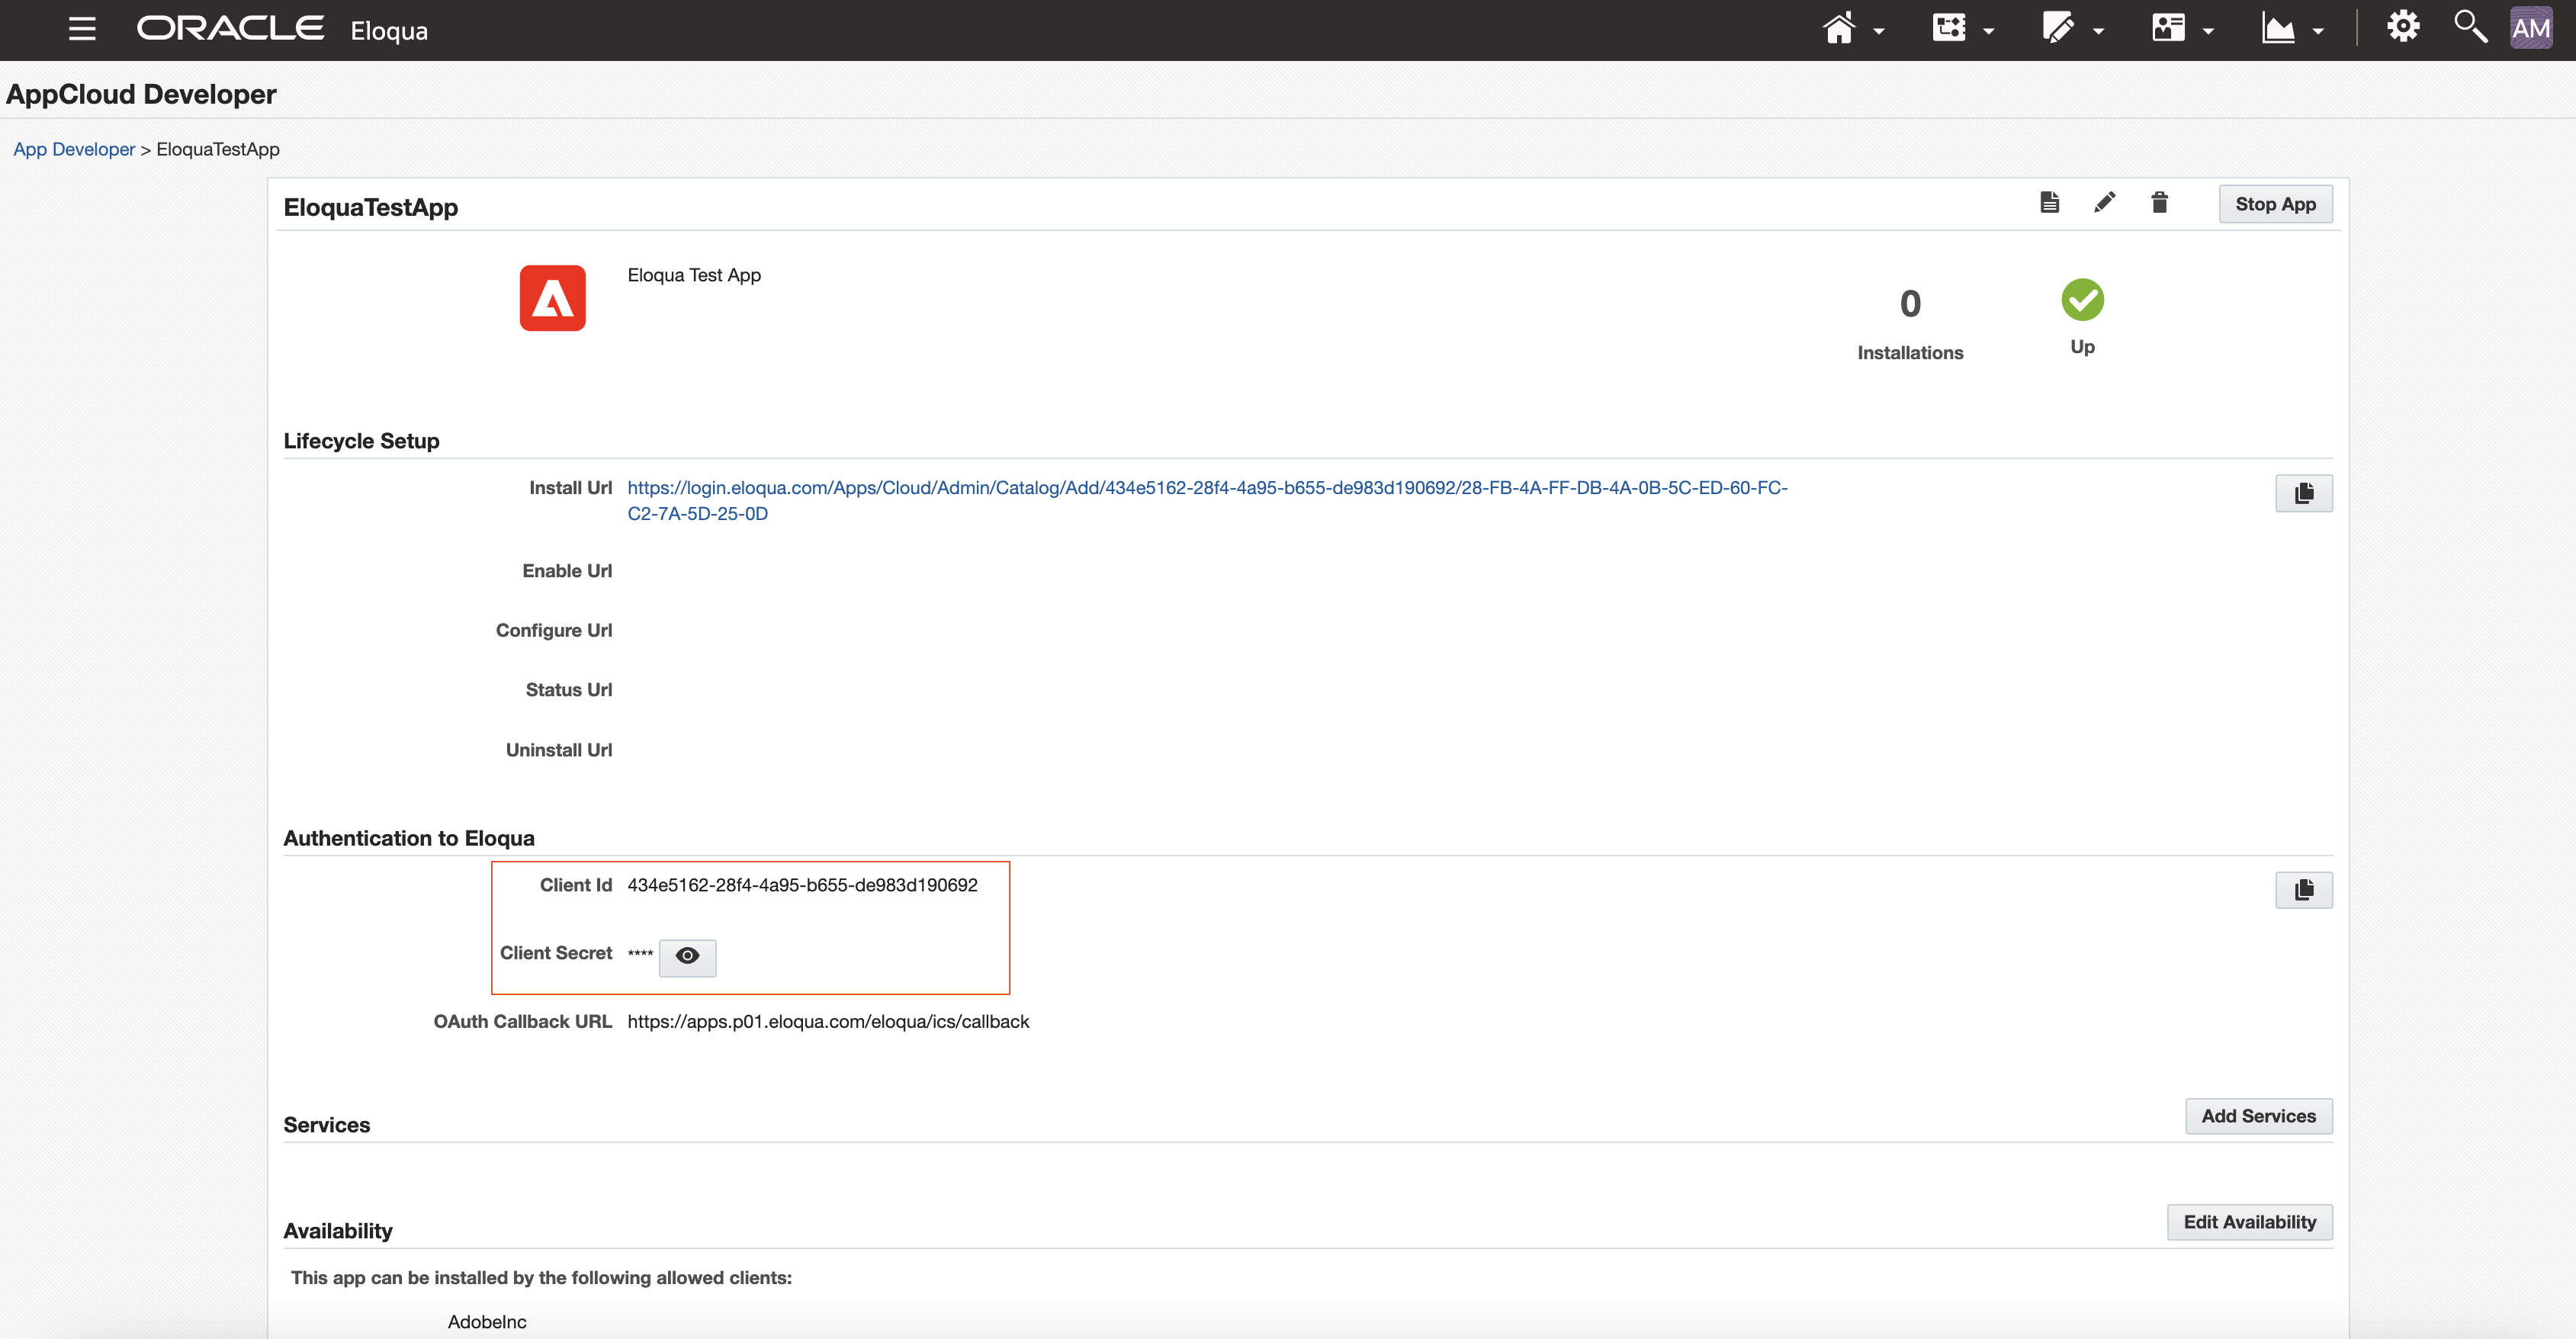
Task: Click the search magnifier icon
Action: click(x=2469, y=27)
